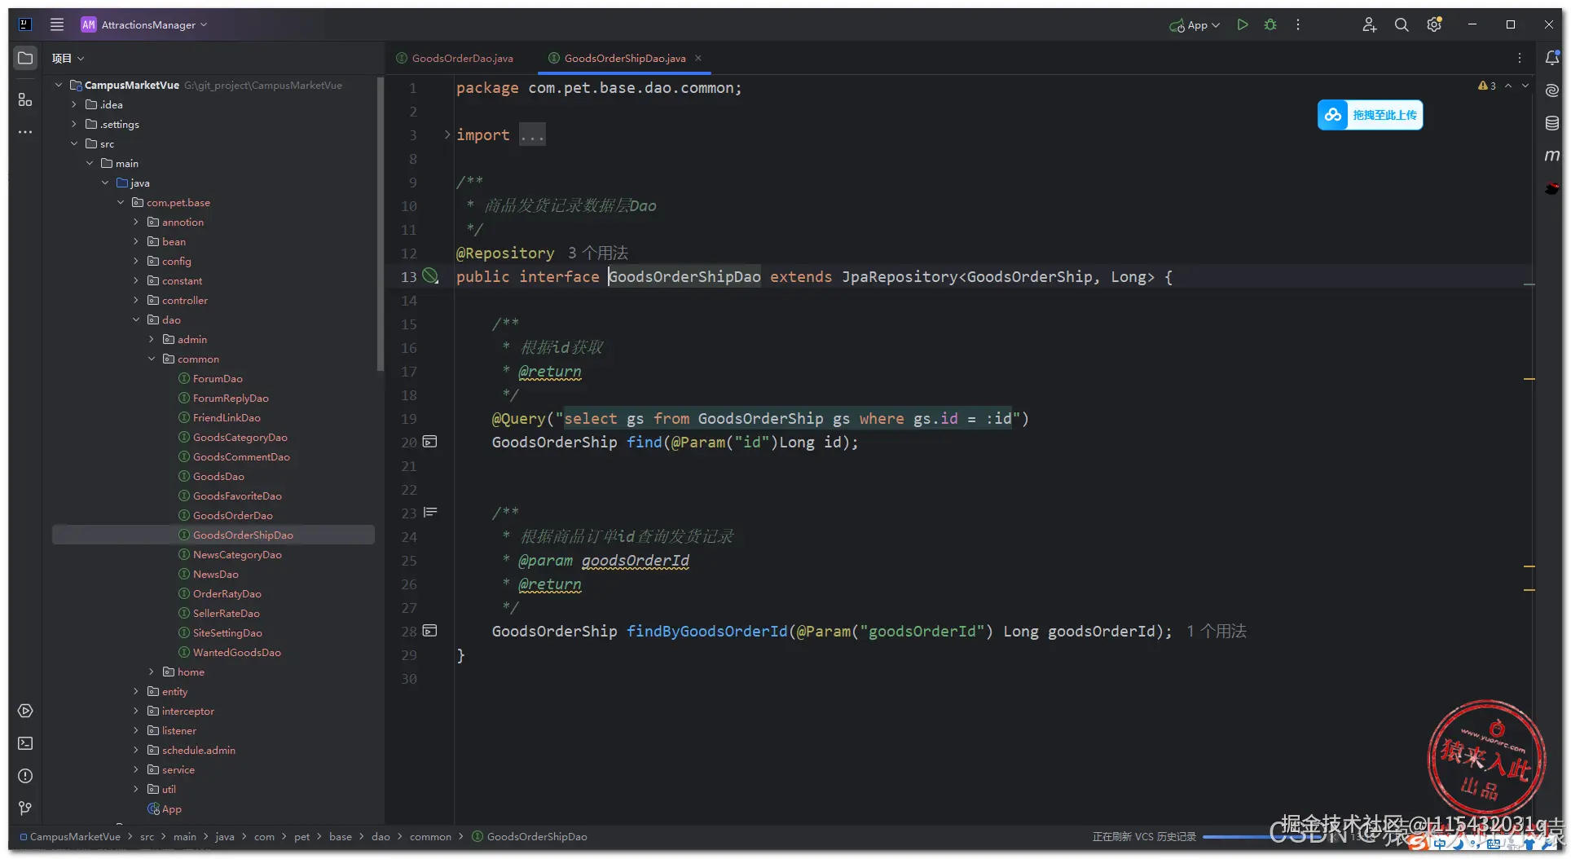This screenshot has height=859, width=1571.
Task: Open IDE settings gear
Action: 1434,24
